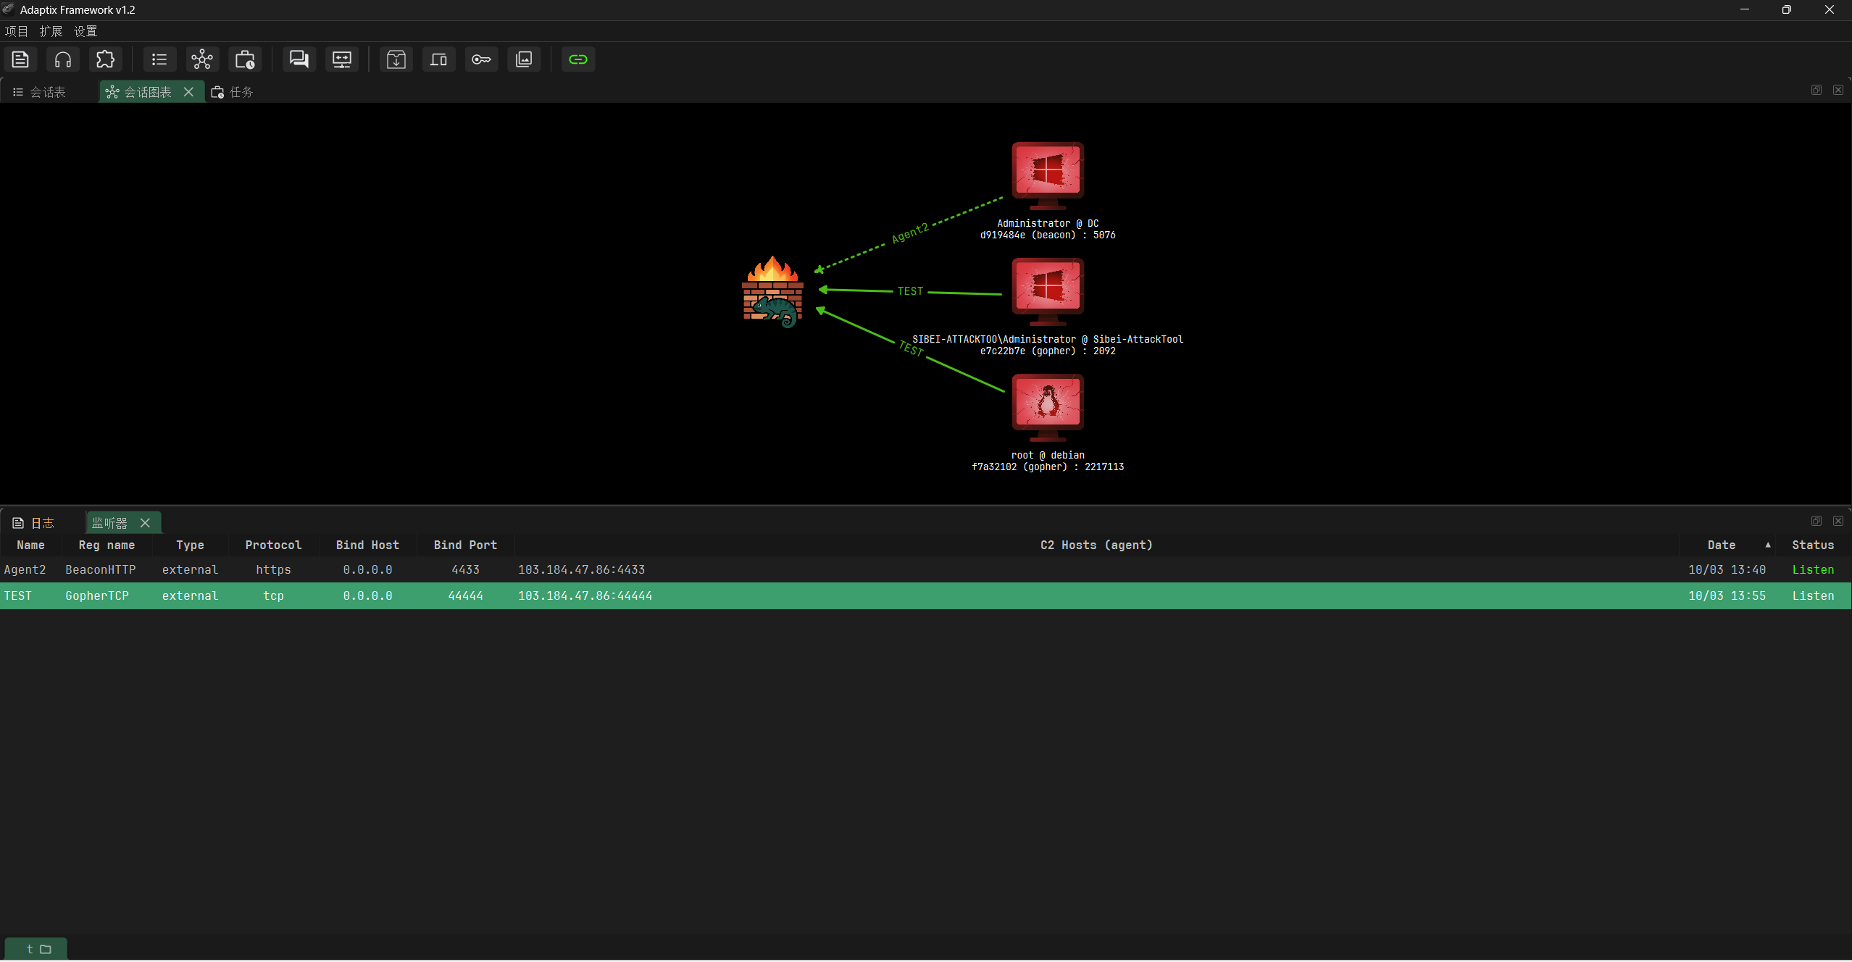
Task: Sort listeners by Date column header
Action: point(1721,545)
